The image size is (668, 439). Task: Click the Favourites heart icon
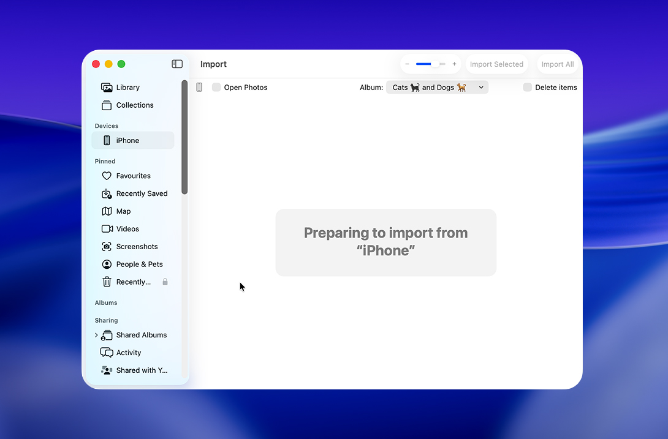pos(107,176)
